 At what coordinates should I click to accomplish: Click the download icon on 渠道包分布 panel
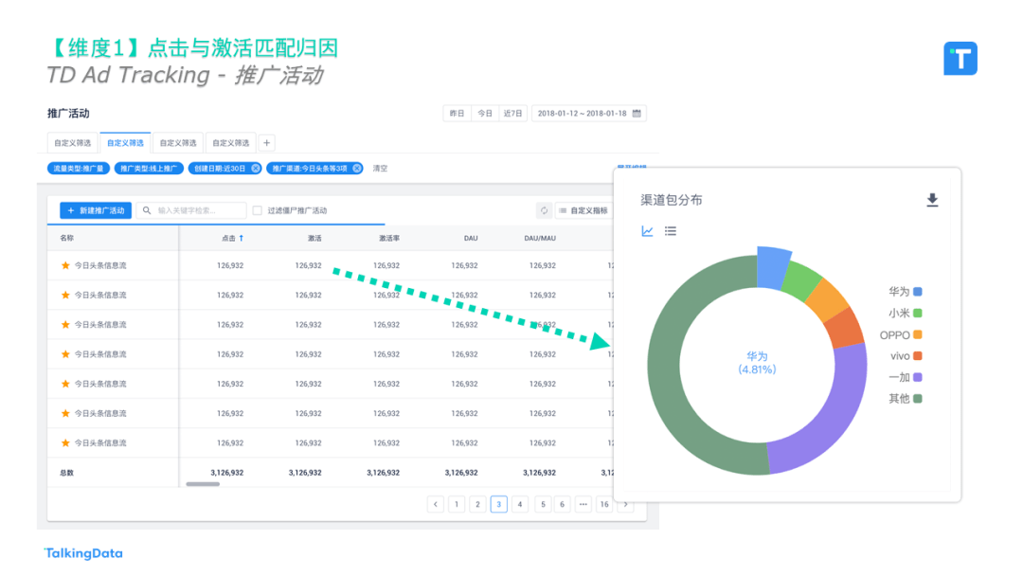[932, 200]
